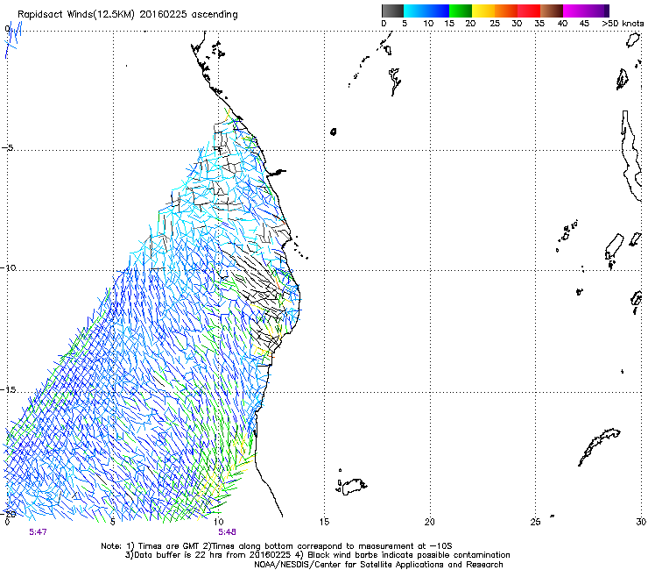Click the brown 35-40 knots legend segment
The width and height of the screenshot is (648, 570).
click(552, 11)
